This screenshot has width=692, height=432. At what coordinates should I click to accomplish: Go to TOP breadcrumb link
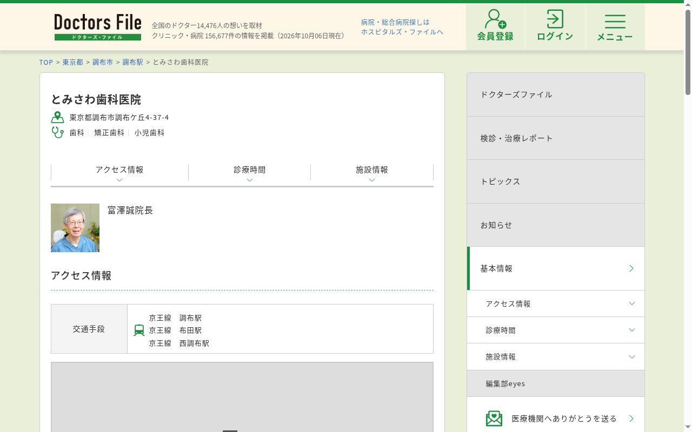click(x=46, y=62)
